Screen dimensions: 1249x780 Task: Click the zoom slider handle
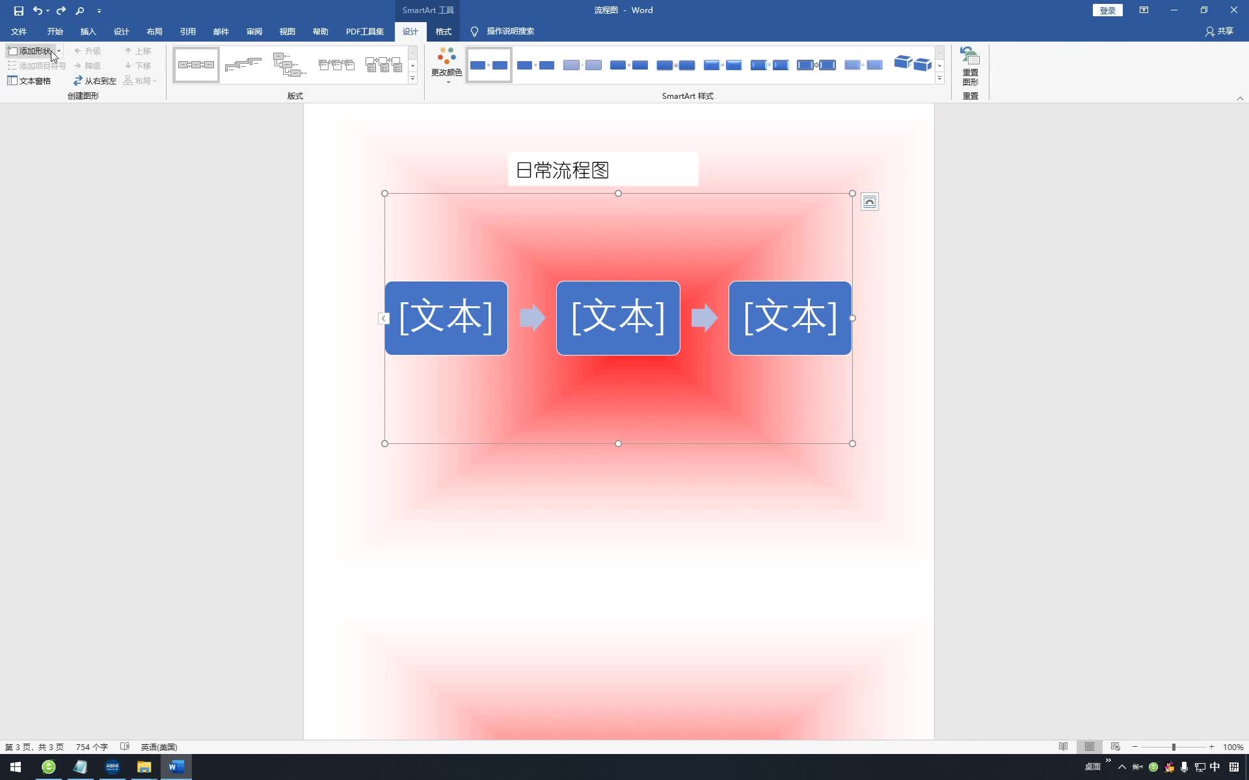pos(1174,747)
